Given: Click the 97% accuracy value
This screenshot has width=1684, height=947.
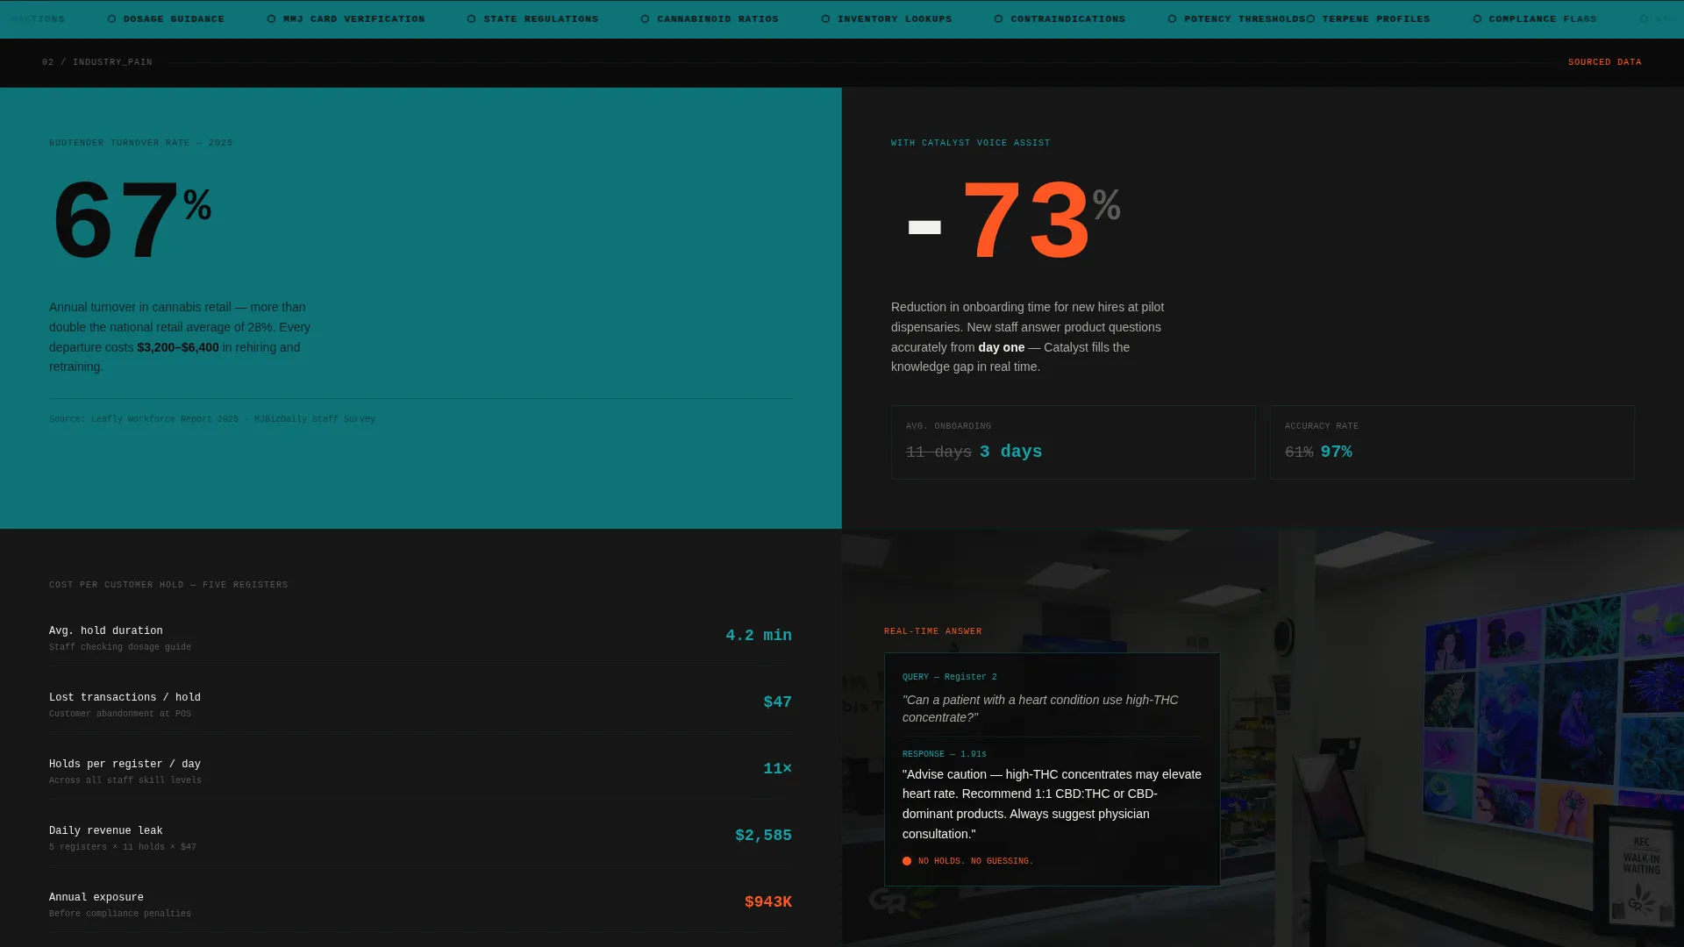Looking at the screenshot, I should 1337,452.
